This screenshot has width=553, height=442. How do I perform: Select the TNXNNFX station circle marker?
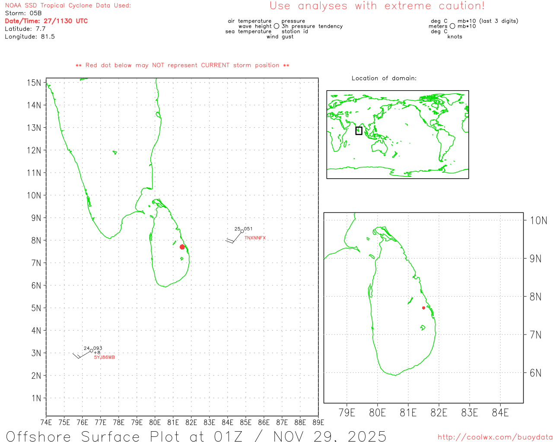(242, 231)
